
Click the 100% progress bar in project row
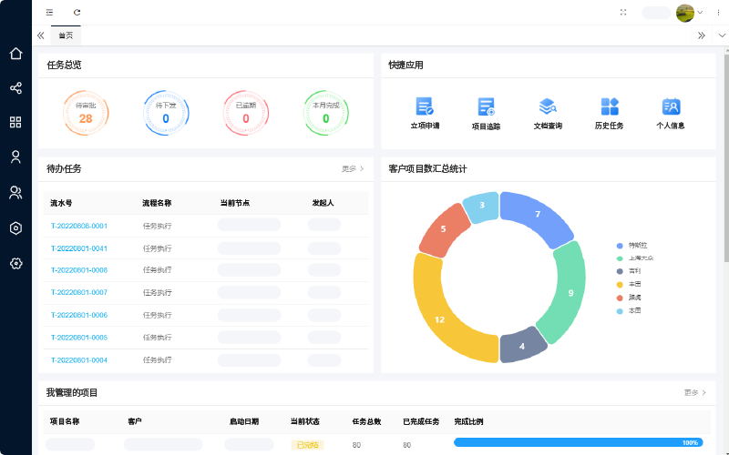[578, 443]
